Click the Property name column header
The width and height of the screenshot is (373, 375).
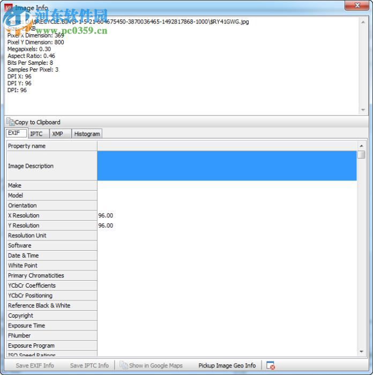[52, 146]
